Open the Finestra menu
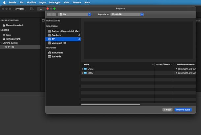Screen dimensions: 201x135 (x=77, y=2)
